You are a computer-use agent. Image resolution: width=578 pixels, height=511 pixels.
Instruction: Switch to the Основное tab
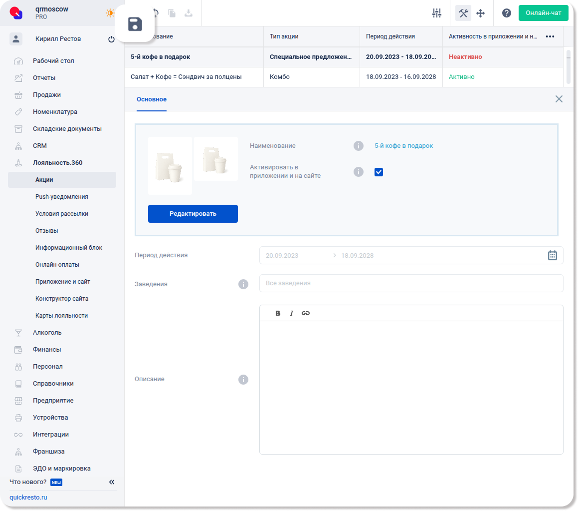point(152,99)
